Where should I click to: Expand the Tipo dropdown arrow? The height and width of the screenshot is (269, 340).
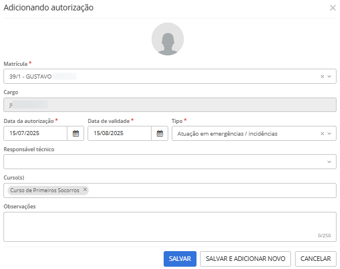click(330, 133)
